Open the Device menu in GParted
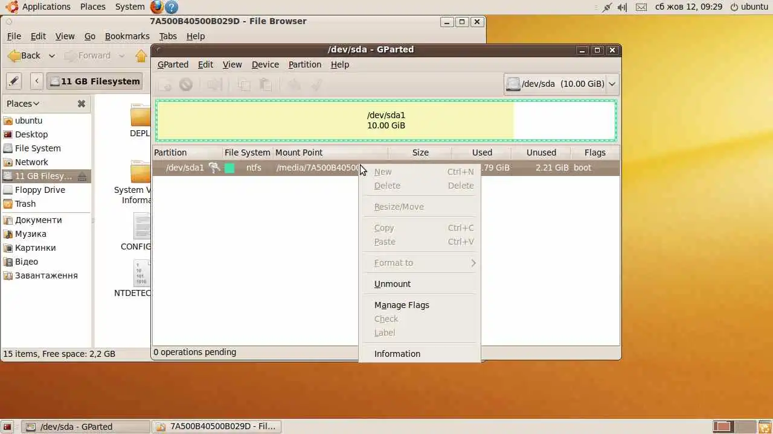Image resolution: width=773 pixels, height=434 pixels. tap(265, 64)
